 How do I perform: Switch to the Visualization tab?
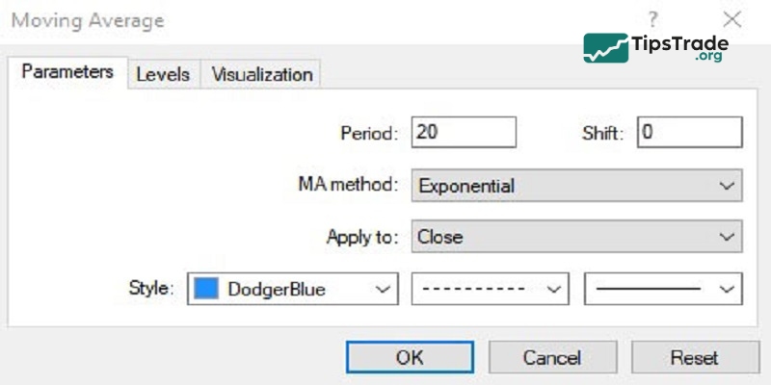click(x=261, y=74)
